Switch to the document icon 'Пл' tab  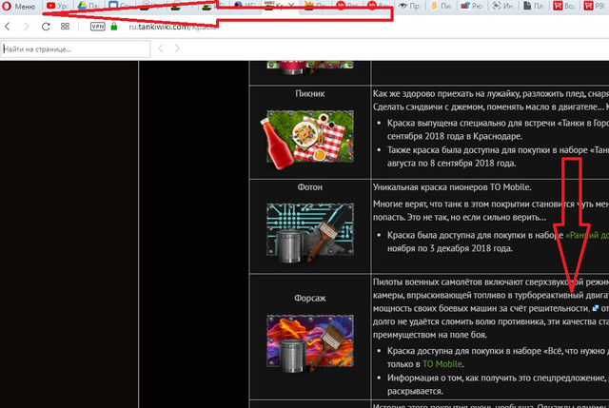(533, 7)
